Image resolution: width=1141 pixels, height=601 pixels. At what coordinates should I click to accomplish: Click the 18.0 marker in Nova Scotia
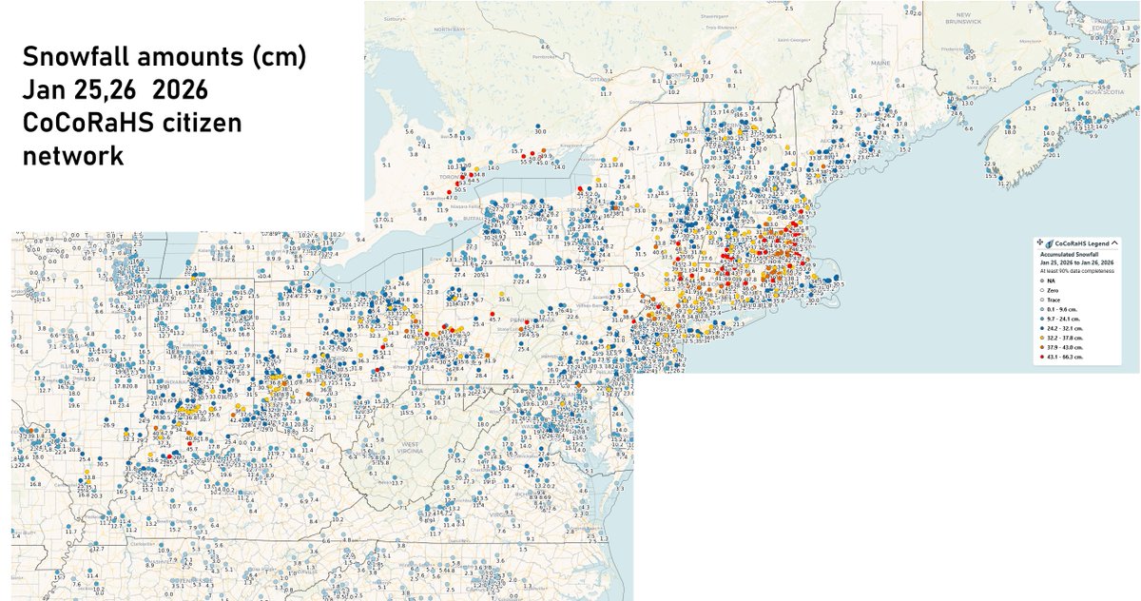point(1008,126)
